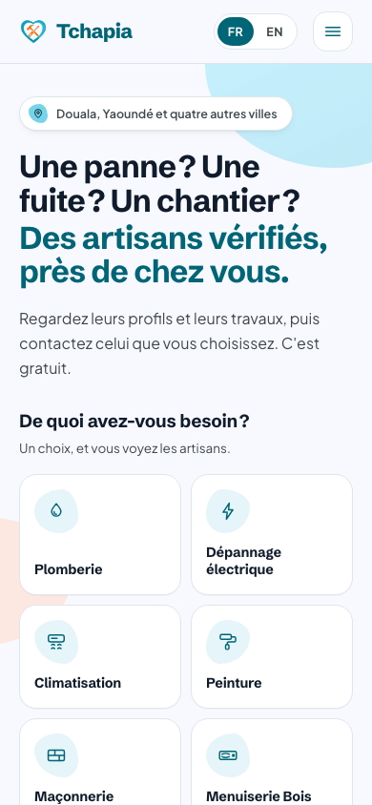Click the "De quoi avez-vous besoin ?" heading
The image size is (372, 805).
[x=134, y=421]
